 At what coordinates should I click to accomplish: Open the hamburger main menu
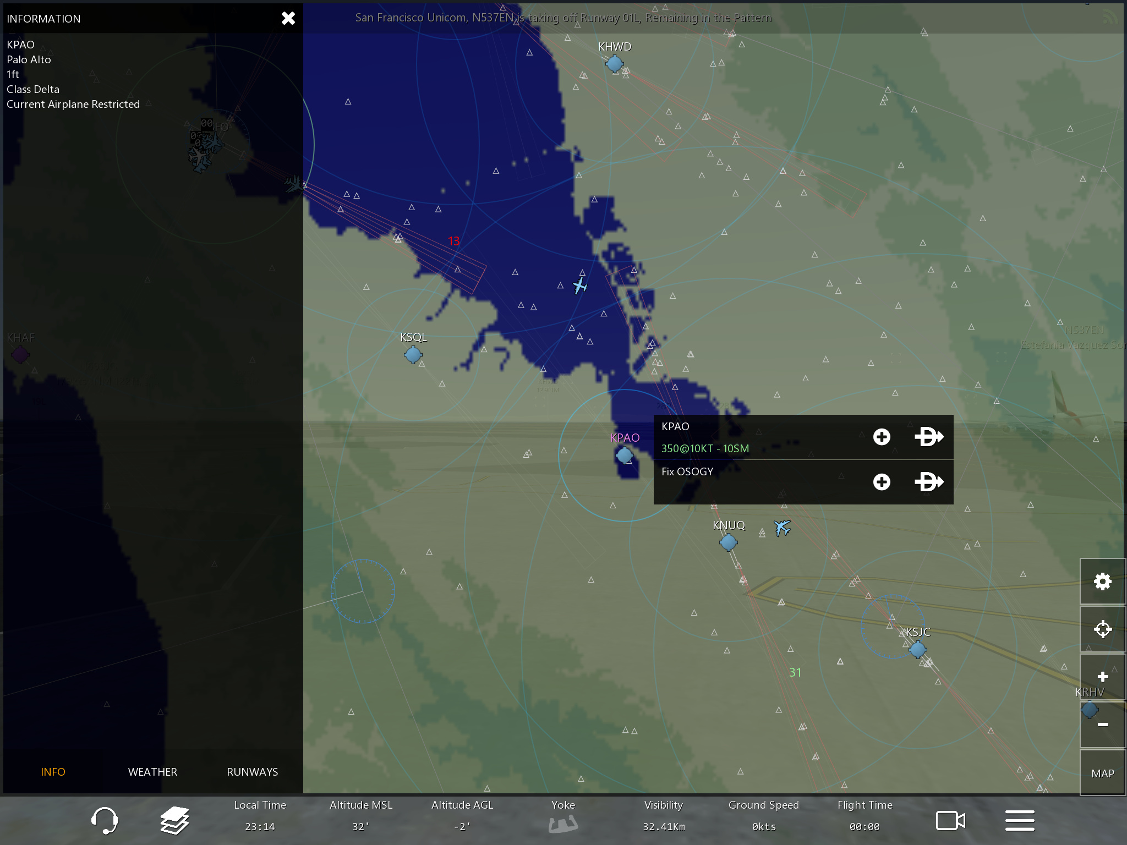1020,820
